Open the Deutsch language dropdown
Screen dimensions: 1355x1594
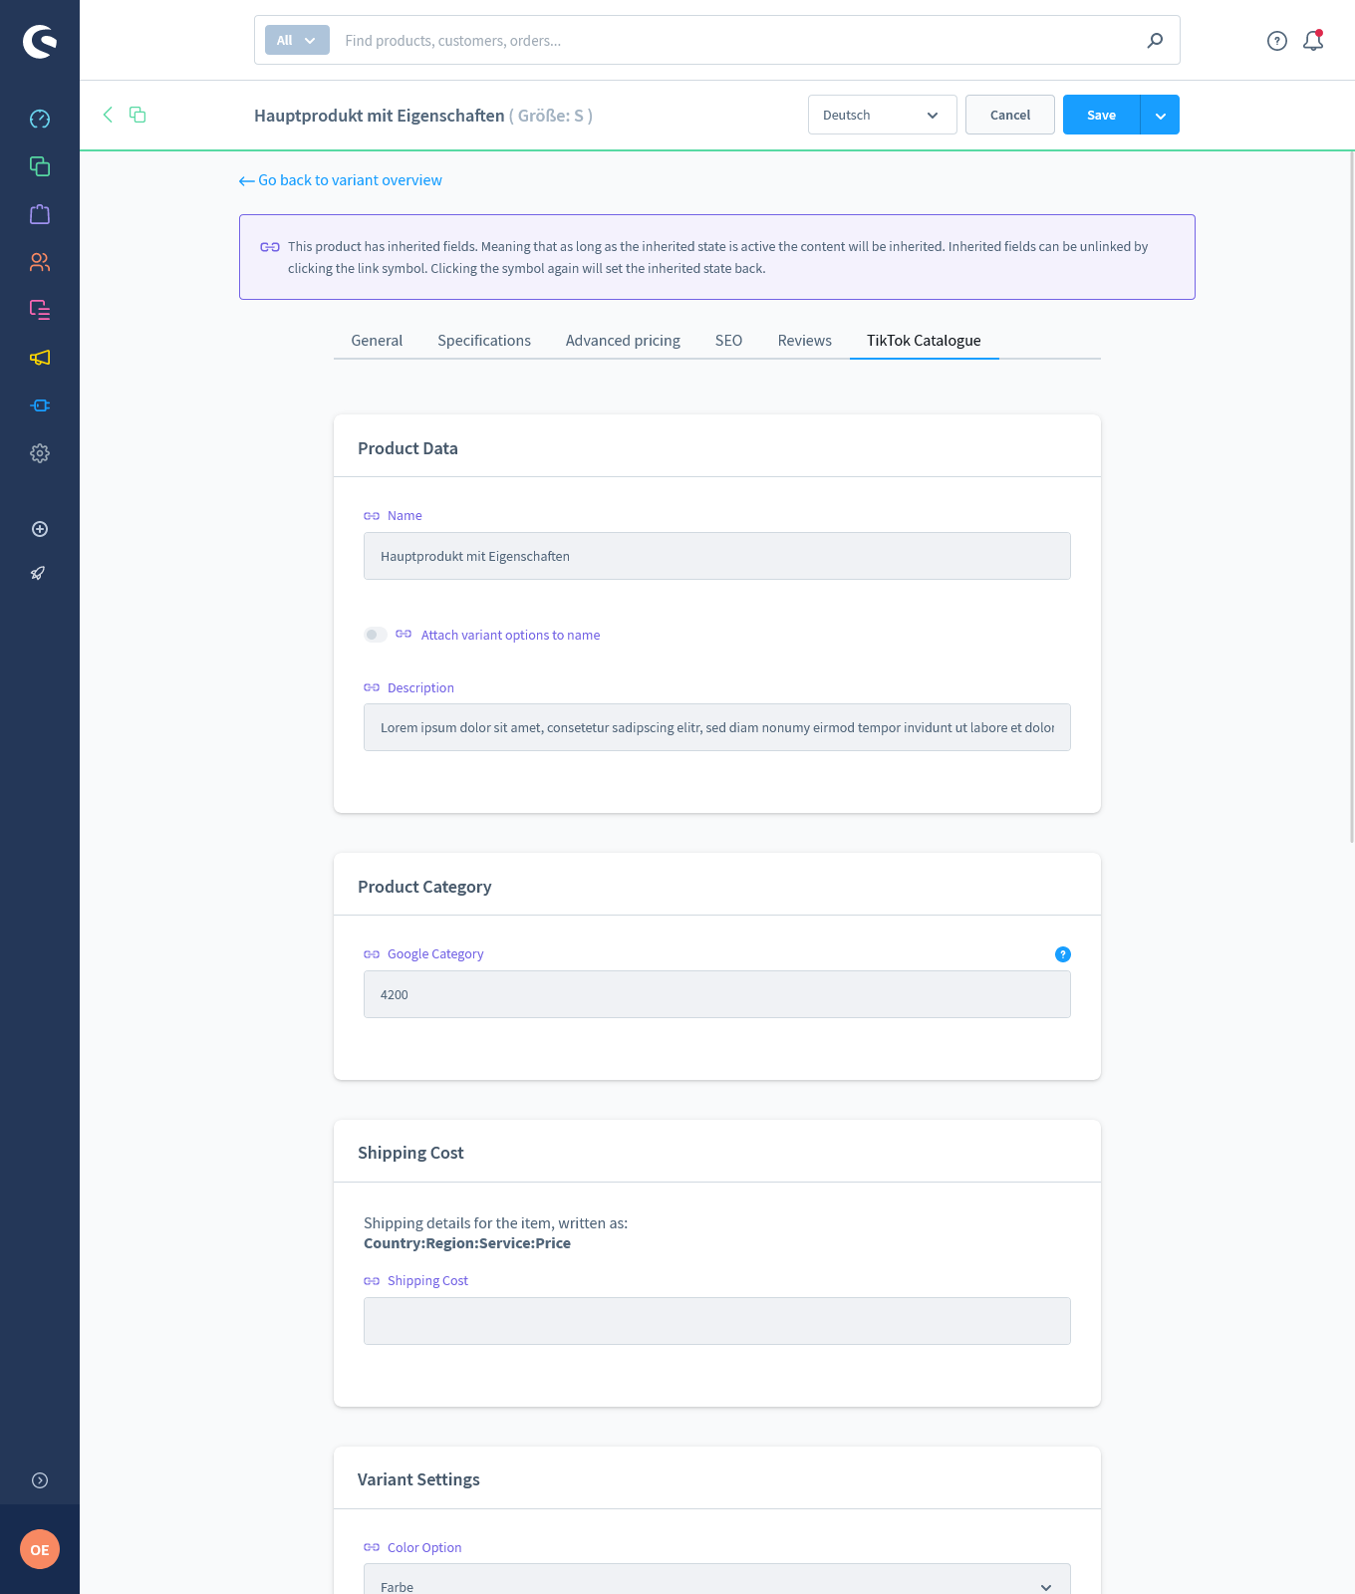pos(883,115)
